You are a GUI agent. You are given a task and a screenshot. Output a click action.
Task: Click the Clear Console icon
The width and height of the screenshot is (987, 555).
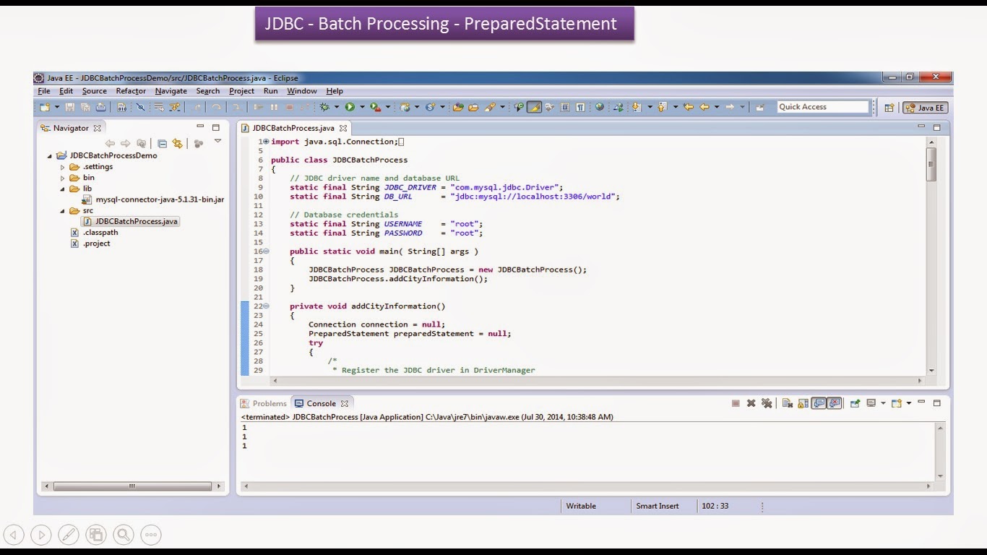pyautogui.click(x=788, y=403)
